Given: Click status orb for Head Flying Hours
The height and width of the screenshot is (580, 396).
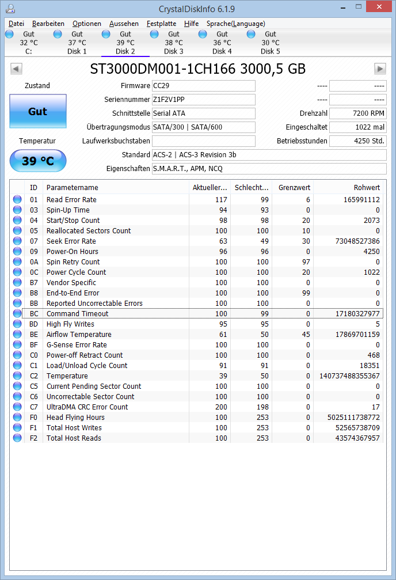Looking at the screenshot, I should pyautogui.click(x=17, y=417).
